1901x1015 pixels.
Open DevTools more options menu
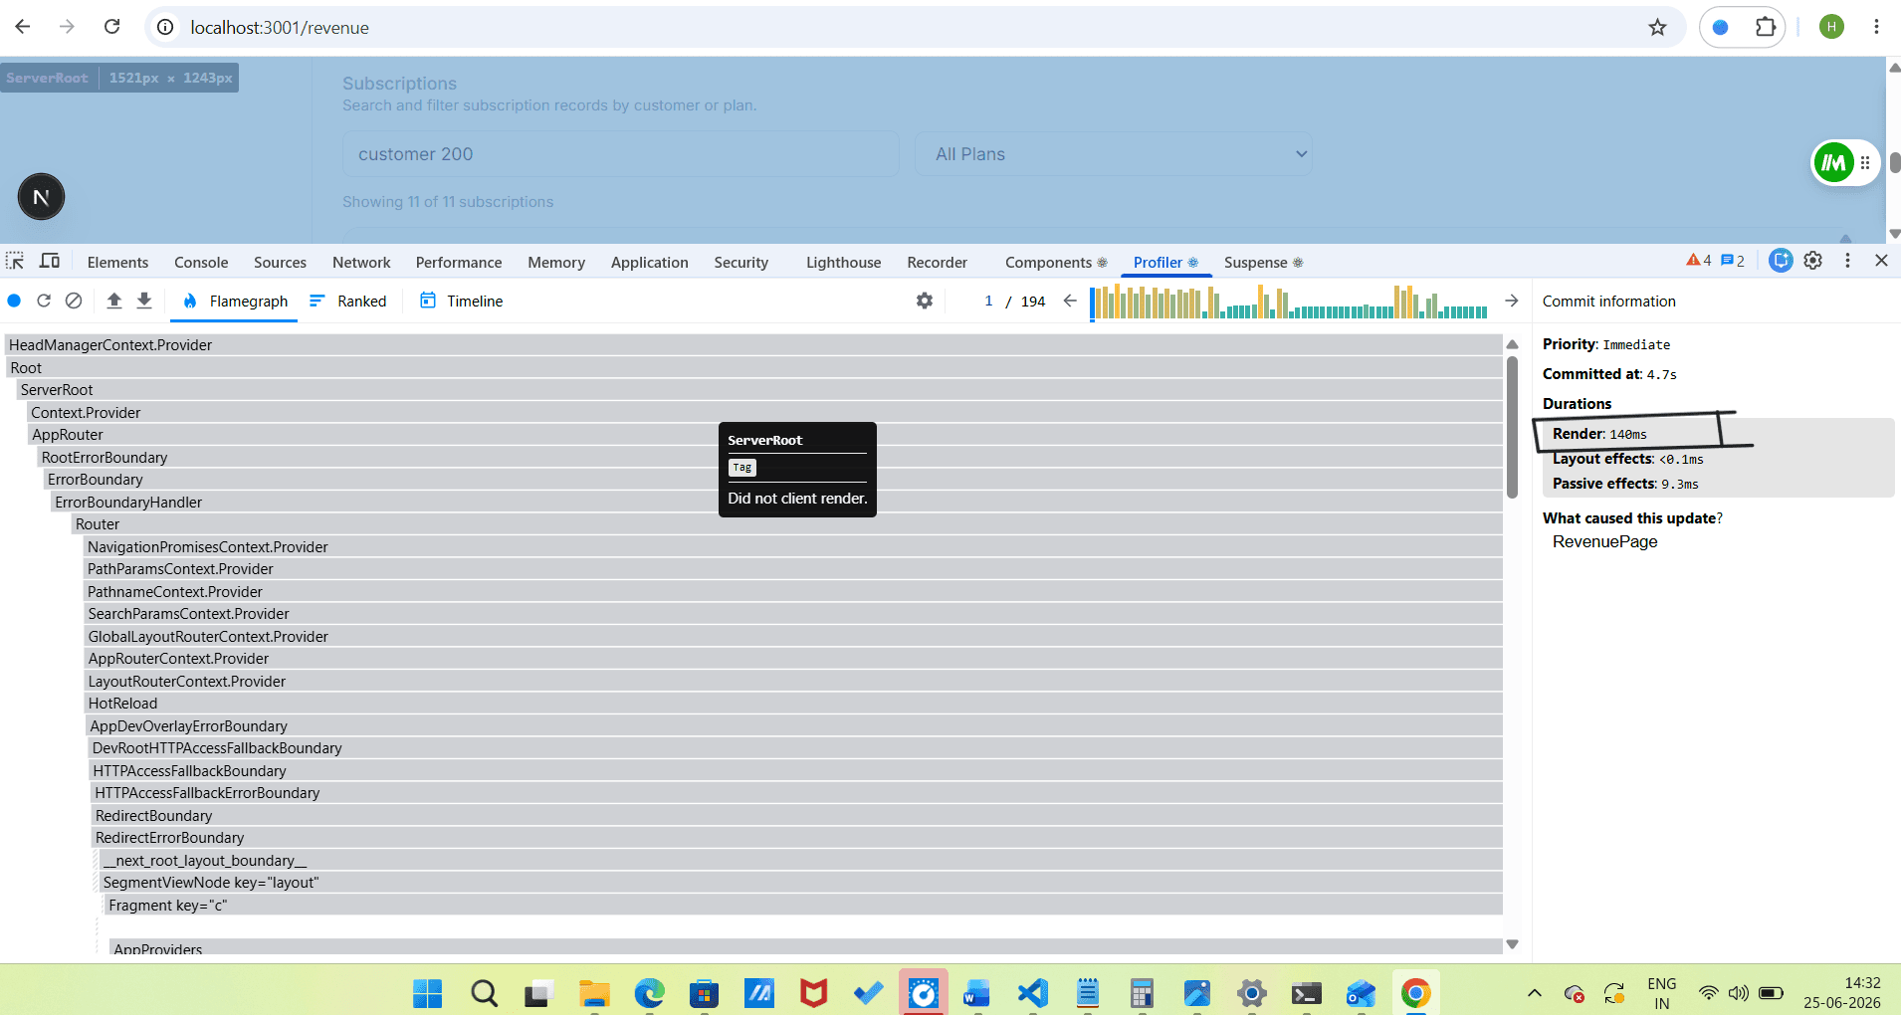click(x=1847, y=260)
